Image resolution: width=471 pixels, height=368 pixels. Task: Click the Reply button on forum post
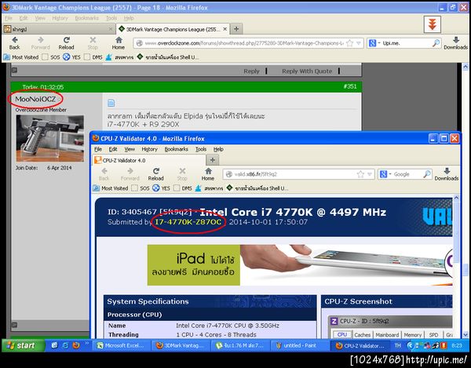pyautogui.click(x=251, y=71)
